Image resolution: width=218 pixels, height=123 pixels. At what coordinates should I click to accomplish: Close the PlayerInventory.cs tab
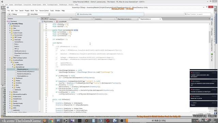point(160,19)
